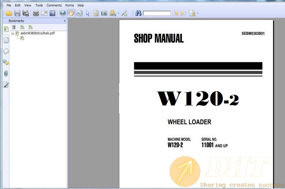Open the File menu
The image size is (285, 189).
pyautogui.click(x=9, y=5)
